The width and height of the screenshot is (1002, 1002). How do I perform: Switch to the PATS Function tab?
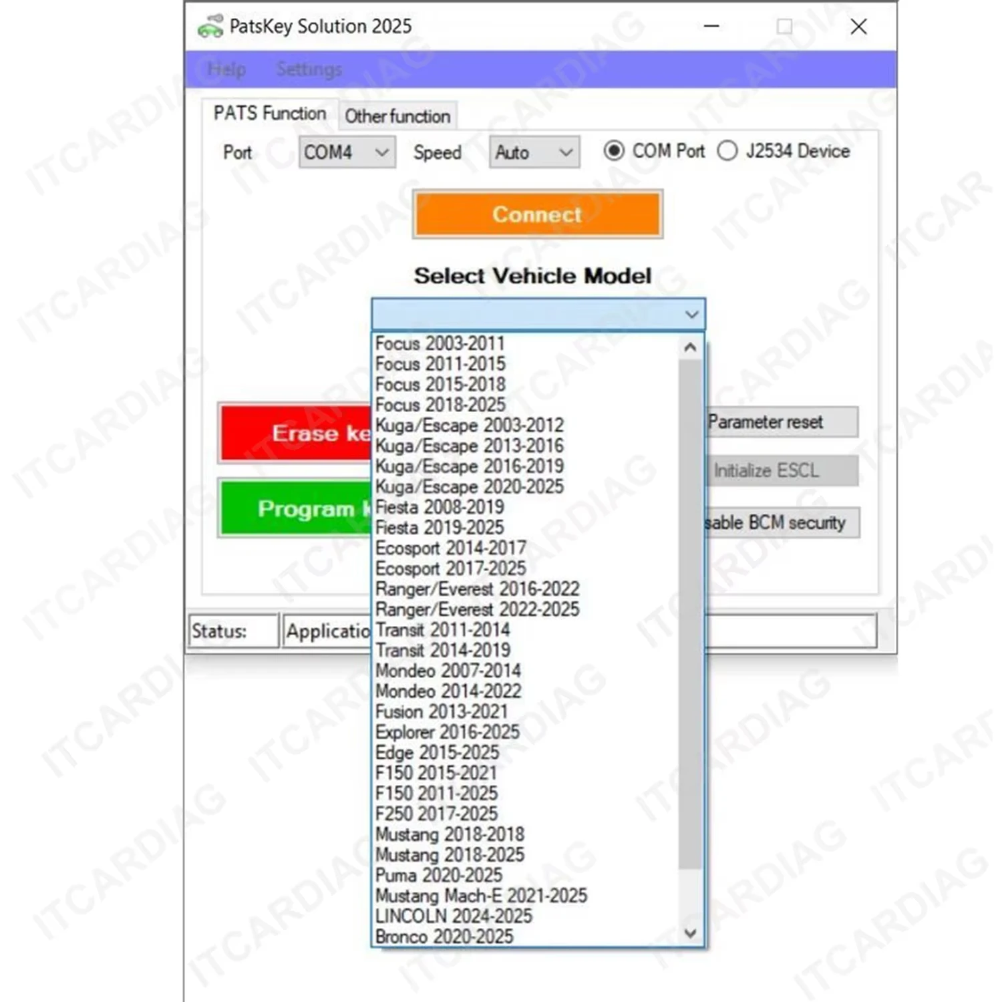[x=270, y=114]
